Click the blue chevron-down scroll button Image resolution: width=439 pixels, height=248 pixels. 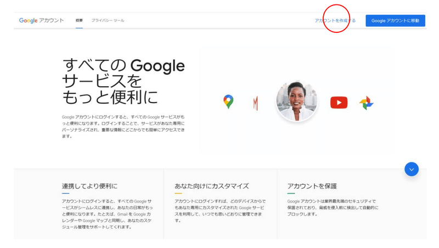click(x=412, y=170)
